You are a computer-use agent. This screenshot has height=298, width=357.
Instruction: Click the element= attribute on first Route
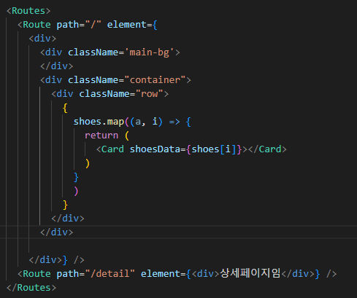[x=129, y=25]
